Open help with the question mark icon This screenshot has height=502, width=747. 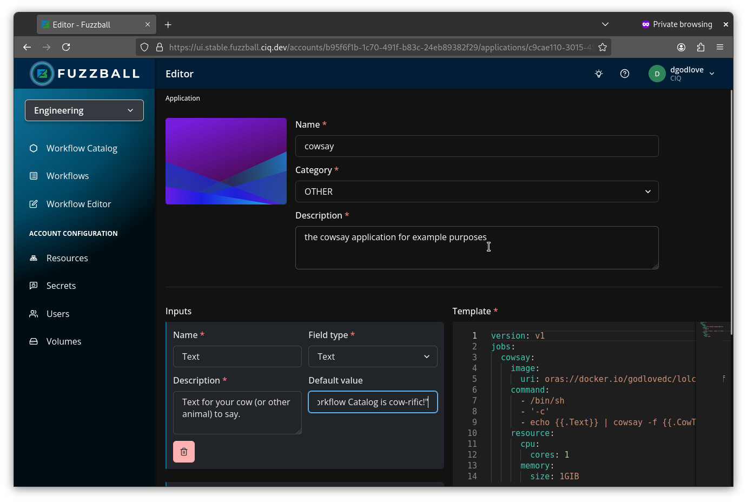pos(625,74)
